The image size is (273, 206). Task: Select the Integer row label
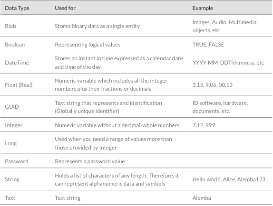click(14, 125)
